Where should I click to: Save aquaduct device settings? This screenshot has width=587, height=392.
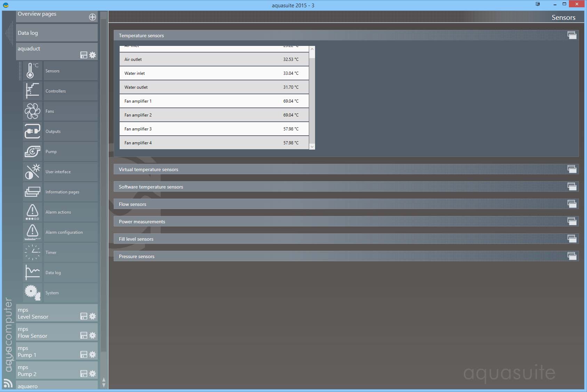pyautogui.click(x=84, y=55)
